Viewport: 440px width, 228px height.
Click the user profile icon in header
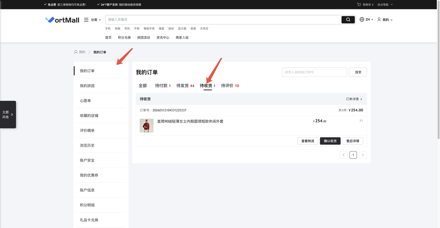[379, 20]
